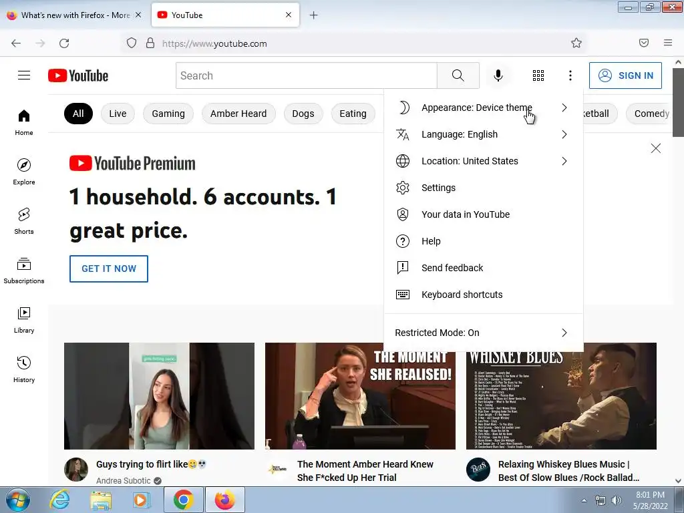Viewport: 684px width, 513px height.
Task: Select the Dogs filter chip
Action: click(303, 114)
